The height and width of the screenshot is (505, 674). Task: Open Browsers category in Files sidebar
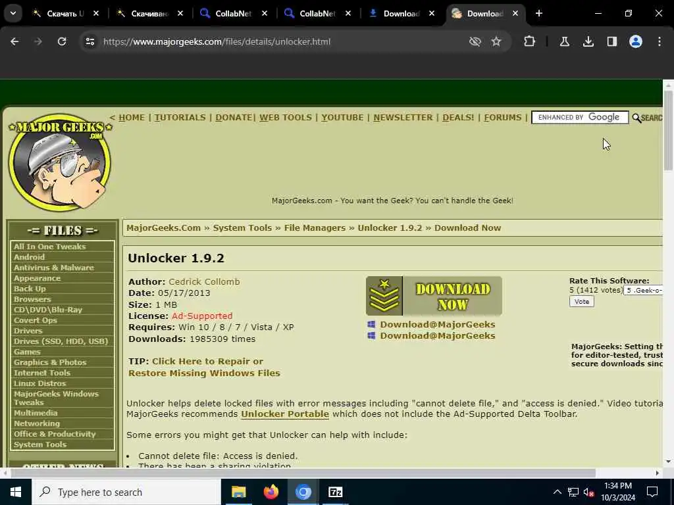coord(32,299)
